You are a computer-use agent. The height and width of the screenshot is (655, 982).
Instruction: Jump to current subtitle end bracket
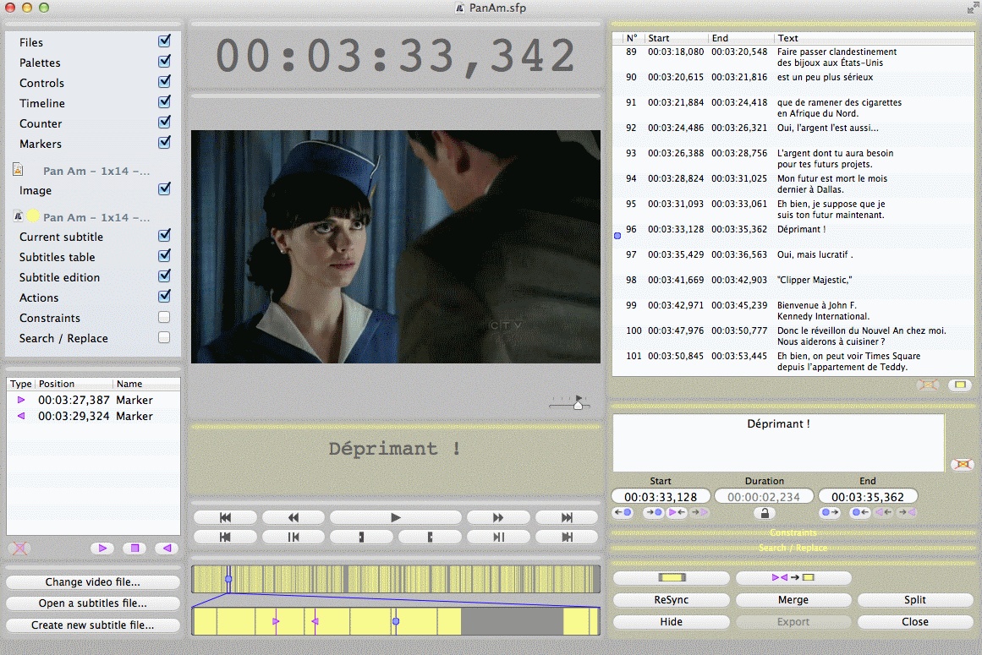click(430, 537)
